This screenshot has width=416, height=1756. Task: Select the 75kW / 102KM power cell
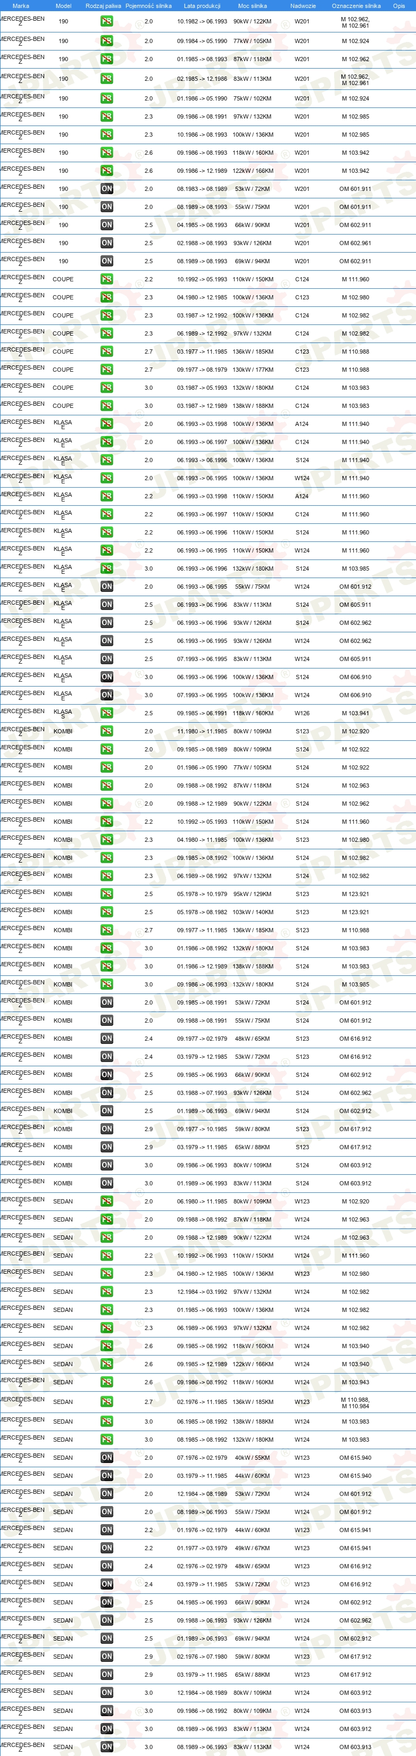coord(252,99)
